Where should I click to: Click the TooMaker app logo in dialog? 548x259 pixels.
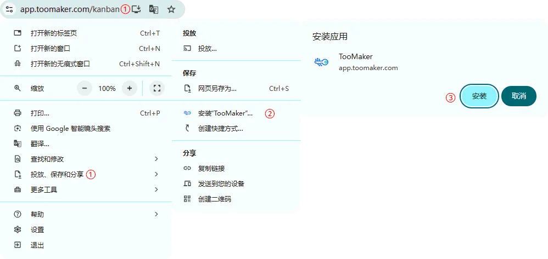[x=321, y=62]
